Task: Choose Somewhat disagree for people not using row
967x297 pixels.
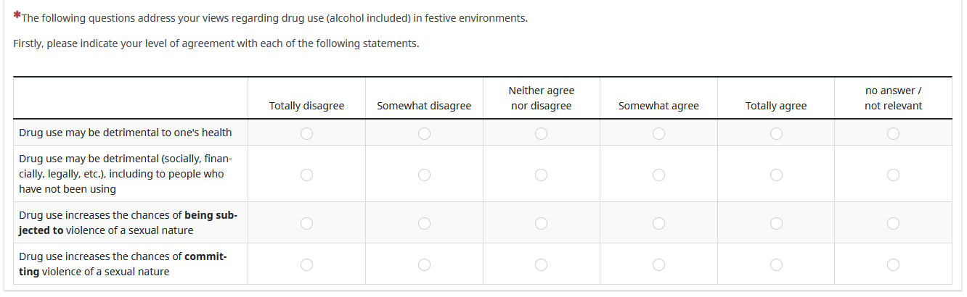Action: pos(424,175)
